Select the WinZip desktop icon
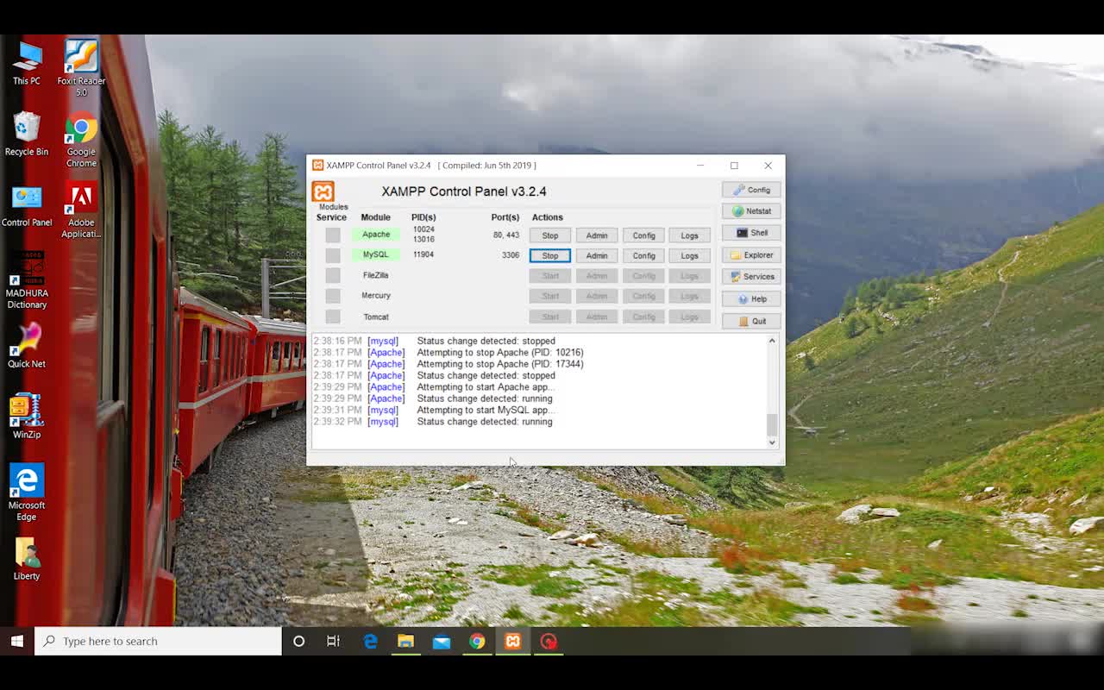 tap(27, 417)
